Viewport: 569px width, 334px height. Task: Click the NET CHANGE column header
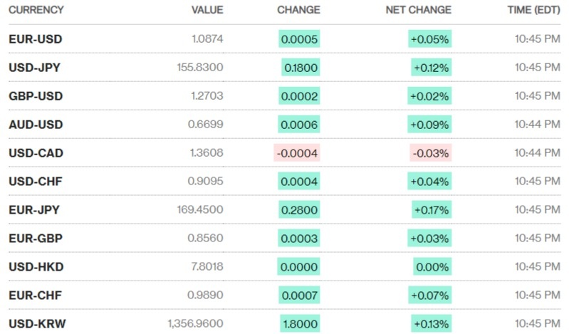click(418, 11)
